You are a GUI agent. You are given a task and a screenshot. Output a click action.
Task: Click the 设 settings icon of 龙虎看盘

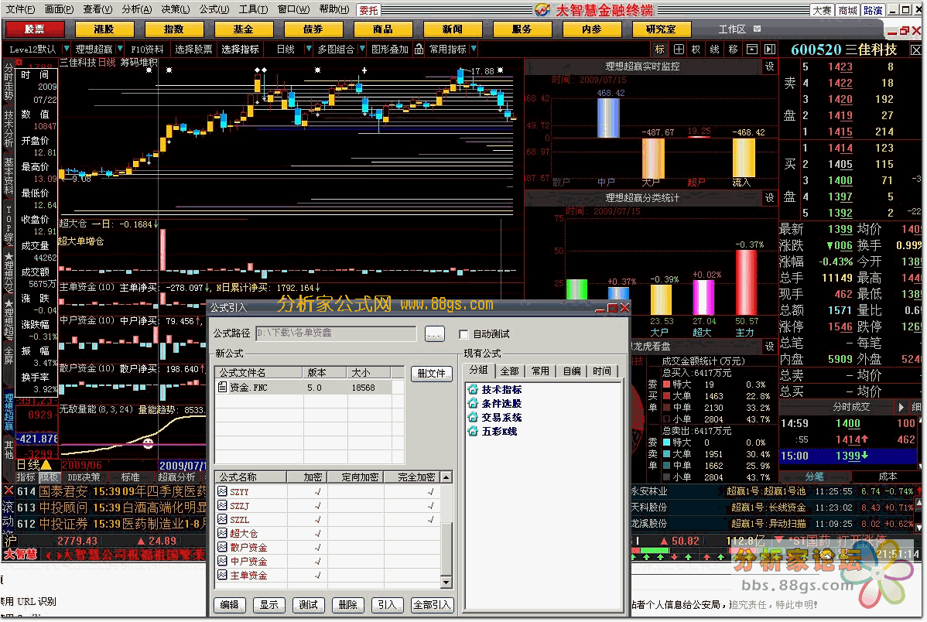click(770, 346)
